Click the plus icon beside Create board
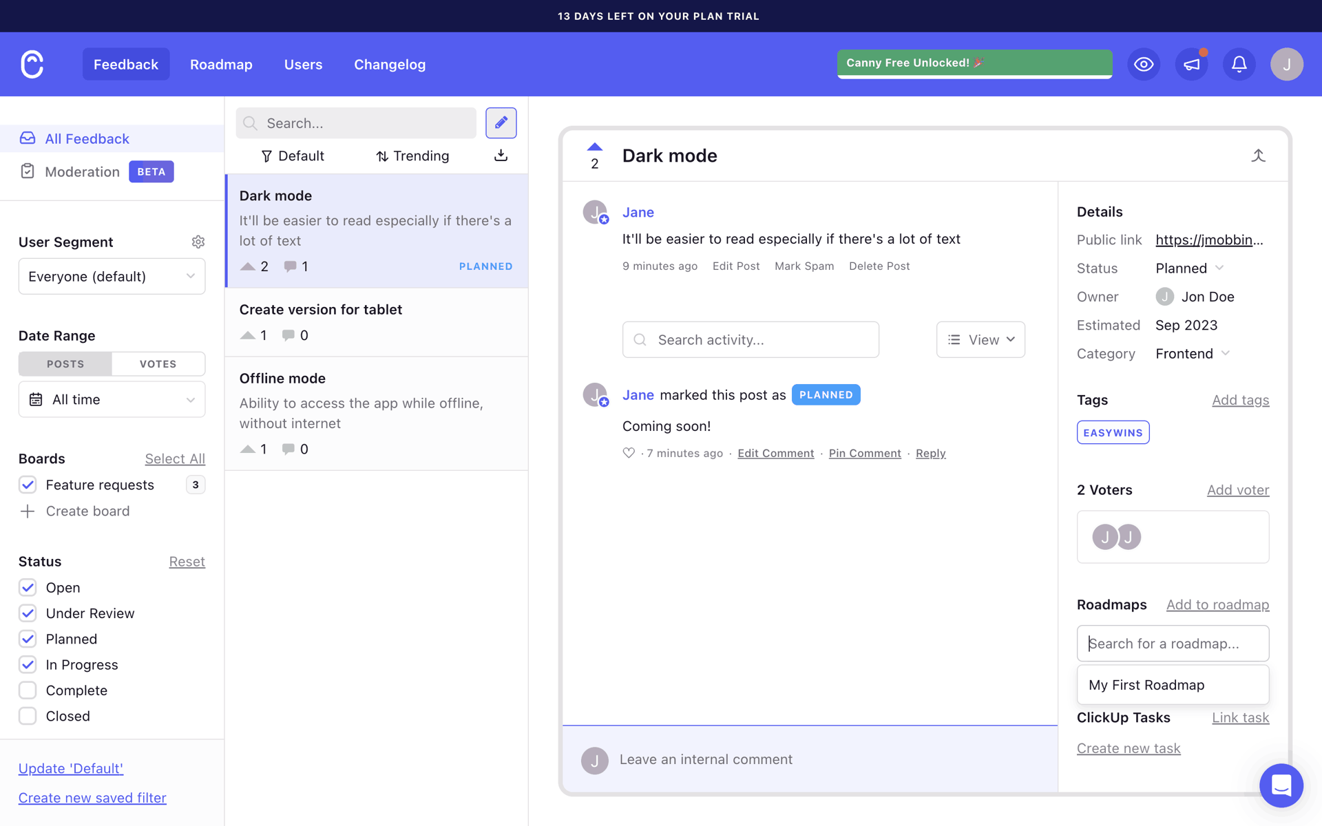 coord(28,511)
